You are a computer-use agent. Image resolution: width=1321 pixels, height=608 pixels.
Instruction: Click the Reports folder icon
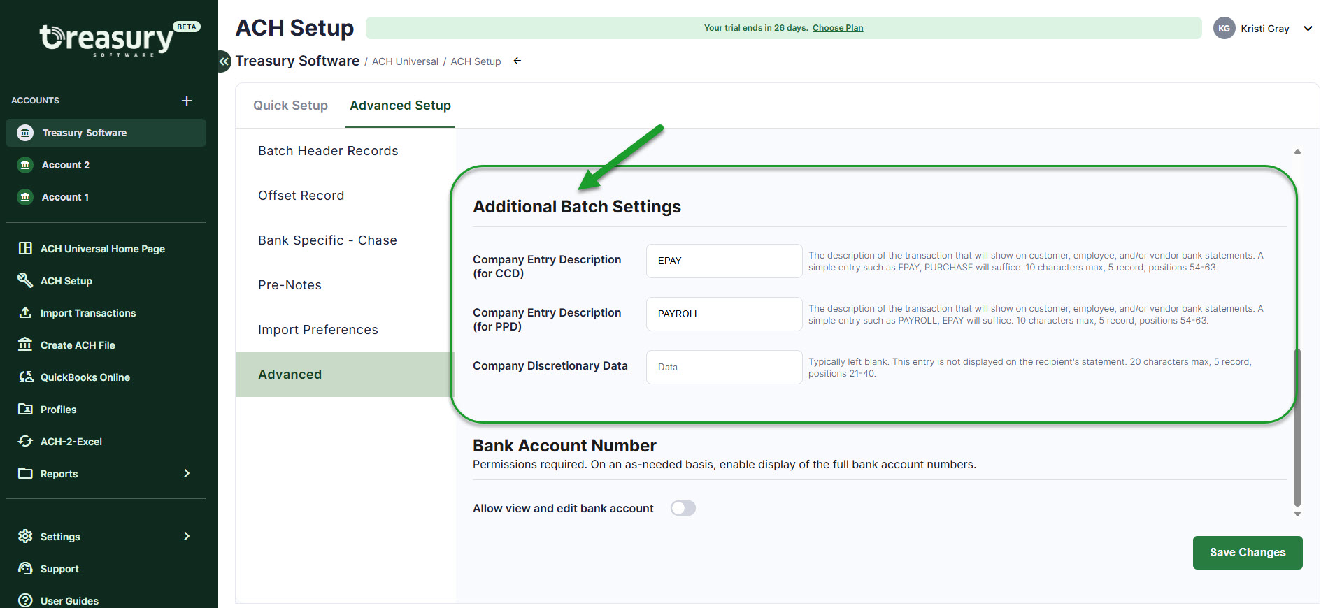pyautogui.click(x=25, y=473)
